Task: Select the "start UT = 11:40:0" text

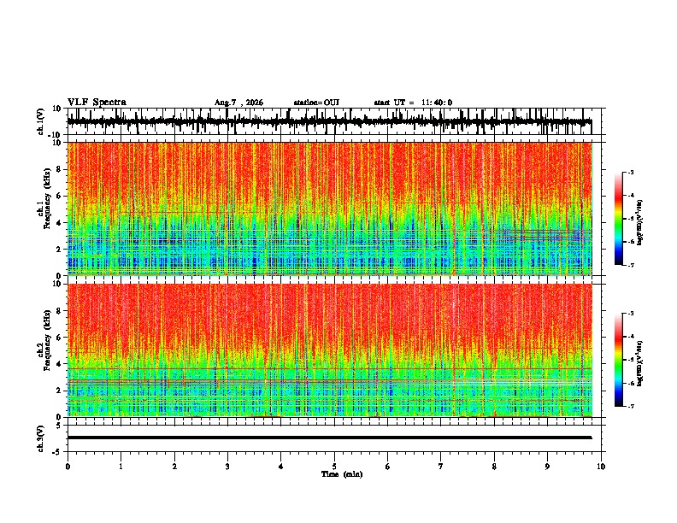Action: tap(413, 103)
